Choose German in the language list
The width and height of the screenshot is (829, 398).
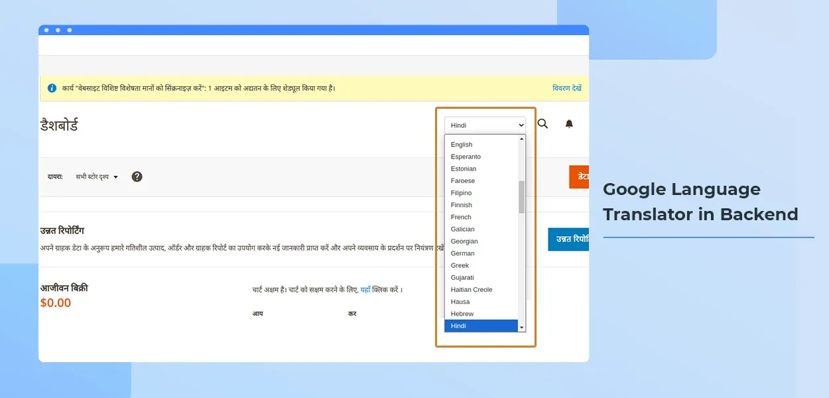coord(462,253)
